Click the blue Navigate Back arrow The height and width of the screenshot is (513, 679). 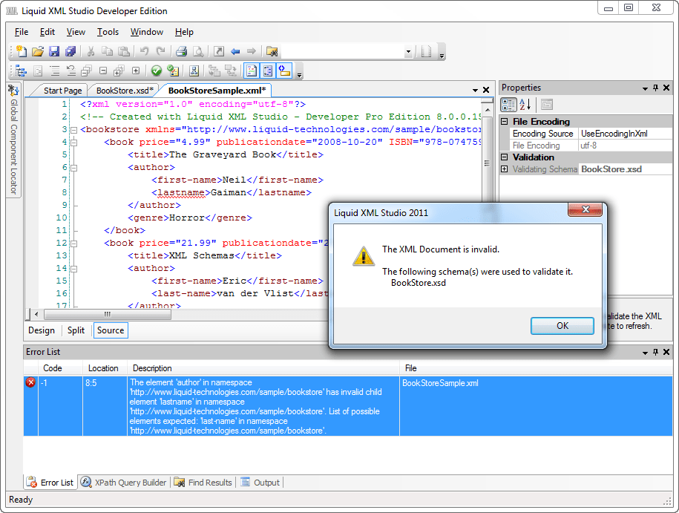tap(235, 51)
